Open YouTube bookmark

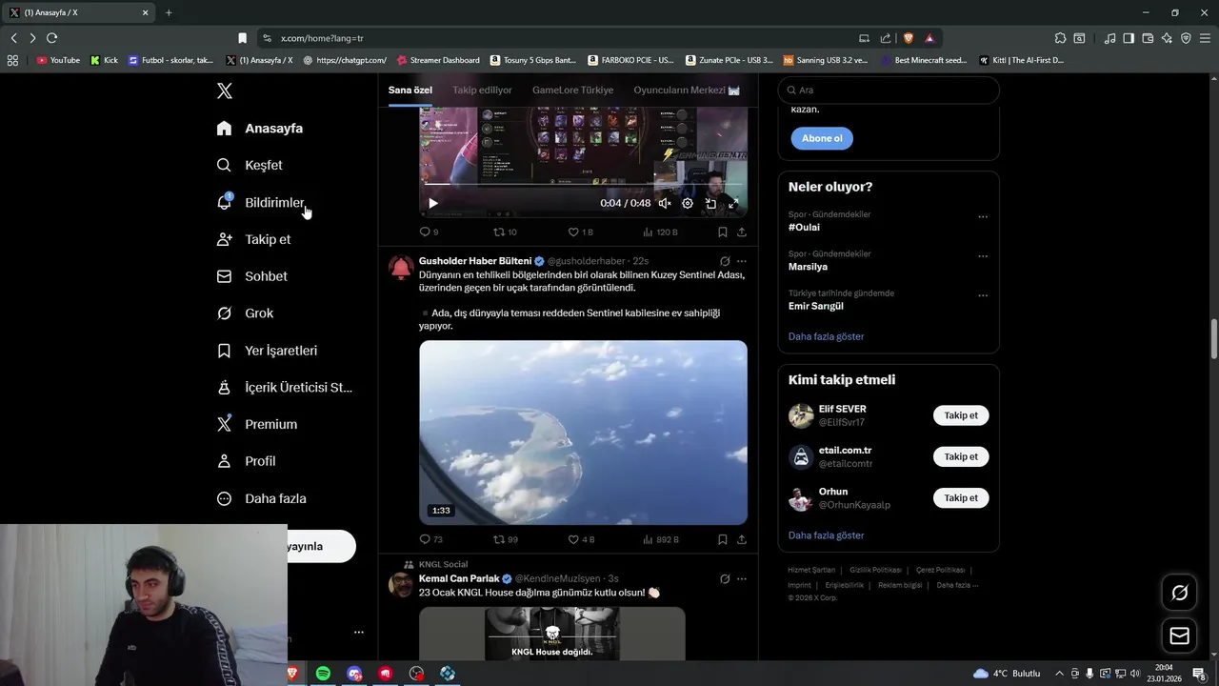pyautogui.click(x=58, y=60)
